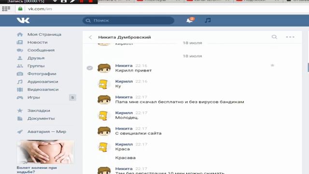Click the Поиск search field
This screenshot has height=174, width=309.
(x=128, y=20)
